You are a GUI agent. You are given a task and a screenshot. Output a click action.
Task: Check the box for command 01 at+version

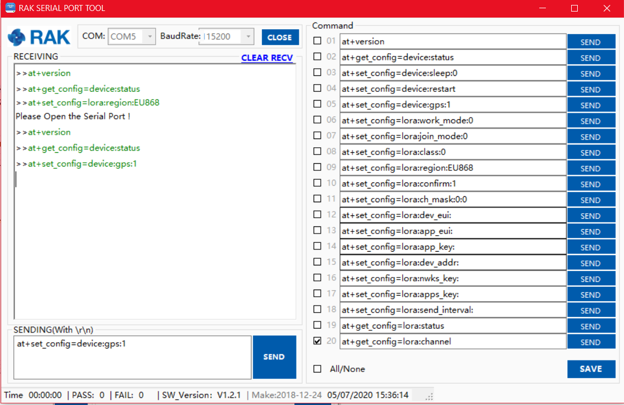tap(318, 41)
